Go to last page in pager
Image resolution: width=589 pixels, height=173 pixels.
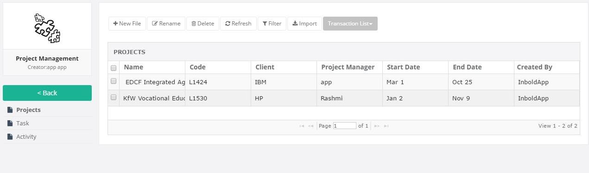pyautogui.click(x=386, y=126)
